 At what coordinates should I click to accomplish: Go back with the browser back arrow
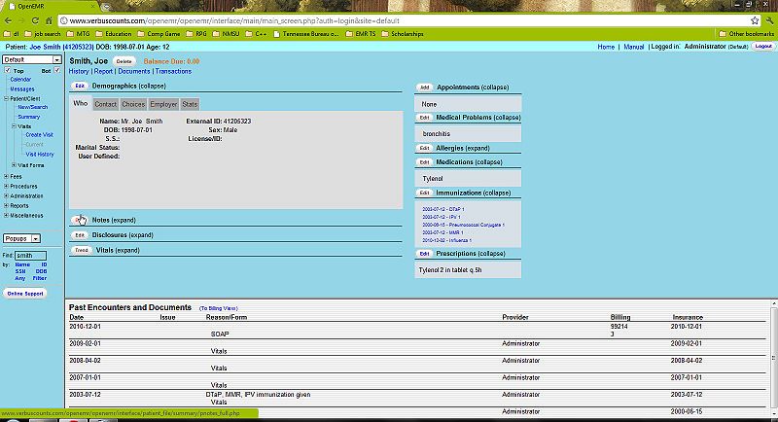pos(8,20)
